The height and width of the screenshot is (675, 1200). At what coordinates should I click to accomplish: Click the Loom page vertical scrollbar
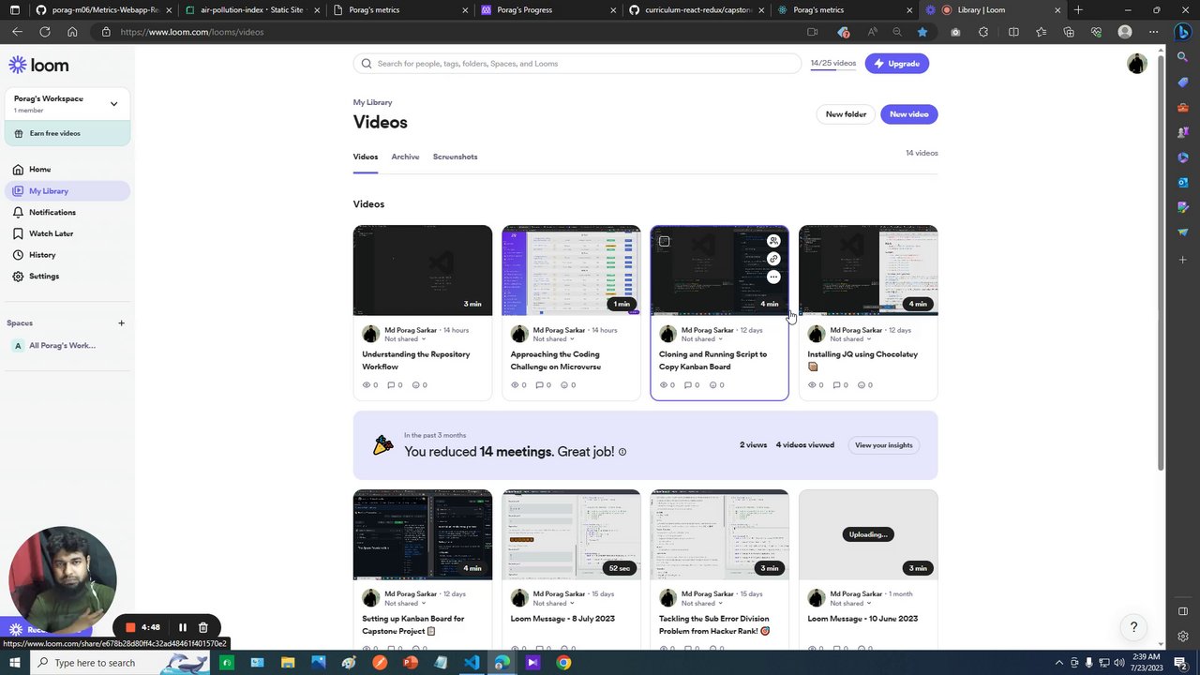[1162, 262]
